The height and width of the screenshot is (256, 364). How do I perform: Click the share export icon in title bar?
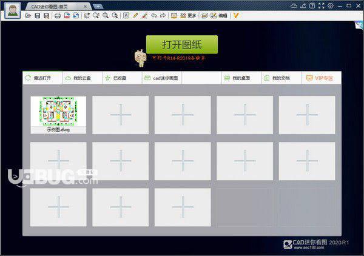pyautogui.click(x=303, y=6)
